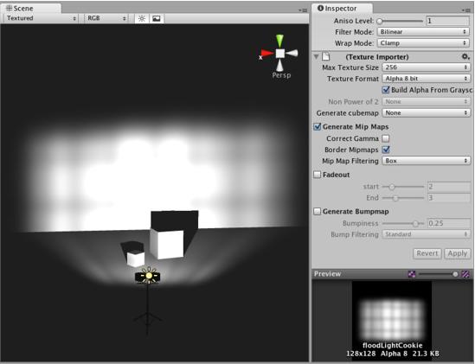Click the floodLightCookie texture name text
Image resolution: width=475 pixels, height=364 pixels.
392,345
